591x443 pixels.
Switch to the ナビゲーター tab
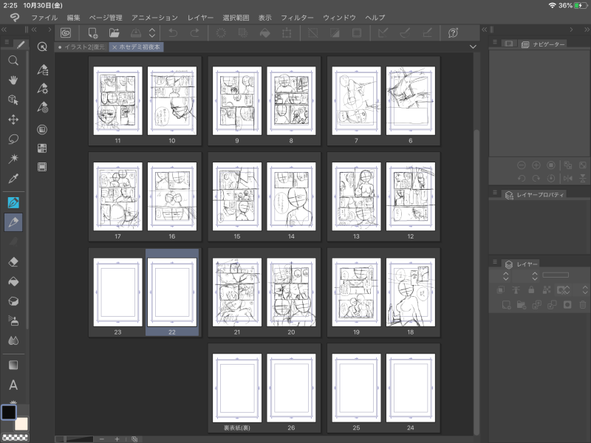pos(543,44)
